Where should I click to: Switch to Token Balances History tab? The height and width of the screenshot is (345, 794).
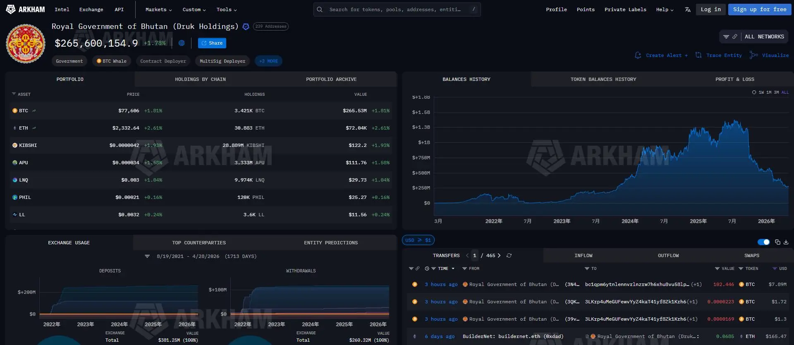point(603,79)
